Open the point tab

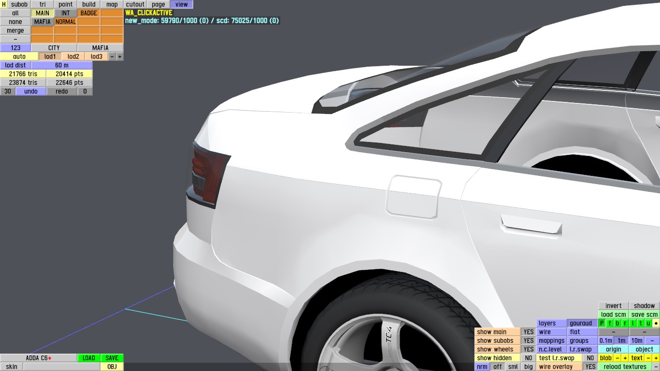[66, 4]
